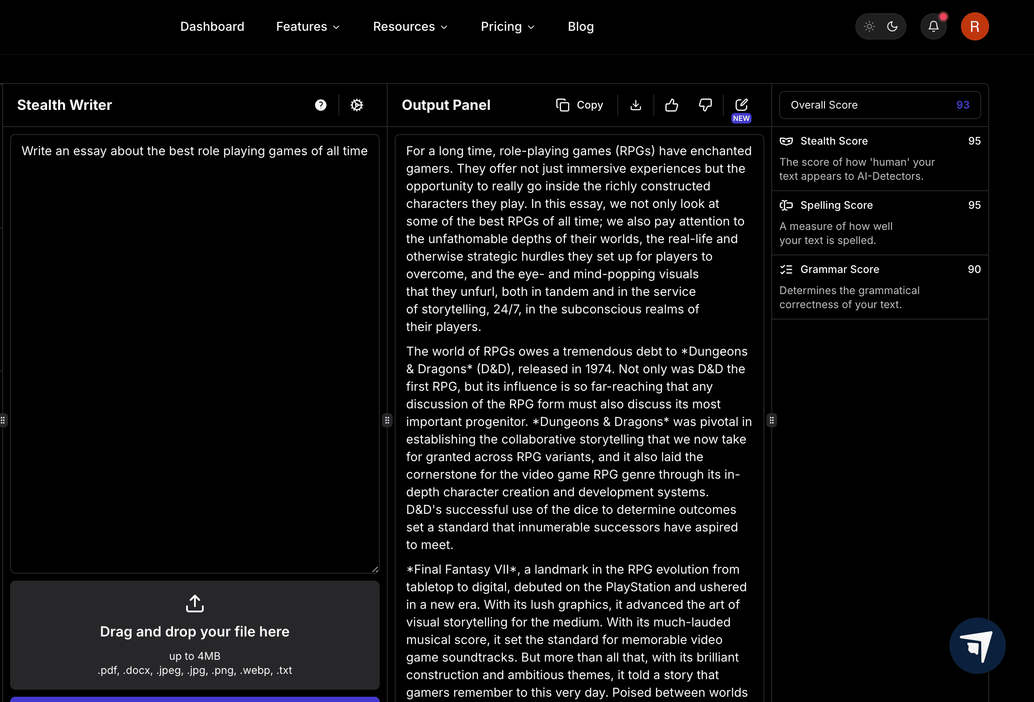Open the Blog page
This screenshot has height=702, width=1034.
pos(580,27)
